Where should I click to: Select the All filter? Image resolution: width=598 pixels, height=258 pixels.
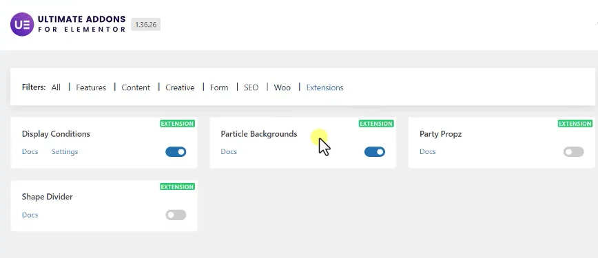(56, 87)
